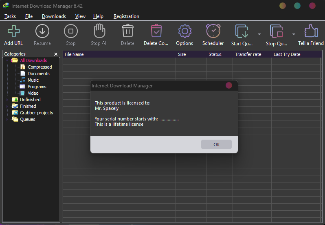Select the Compressed category label
This screenshot has width=325, height=225.
coord(40,67)
